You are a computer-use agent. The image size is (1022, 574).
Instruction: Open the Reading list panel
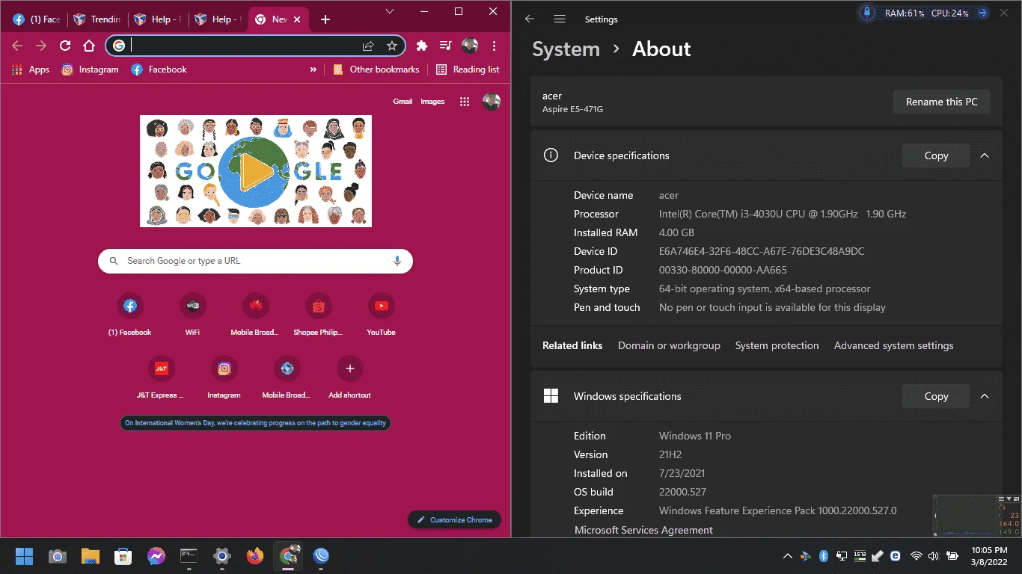(x=468, y=70)
